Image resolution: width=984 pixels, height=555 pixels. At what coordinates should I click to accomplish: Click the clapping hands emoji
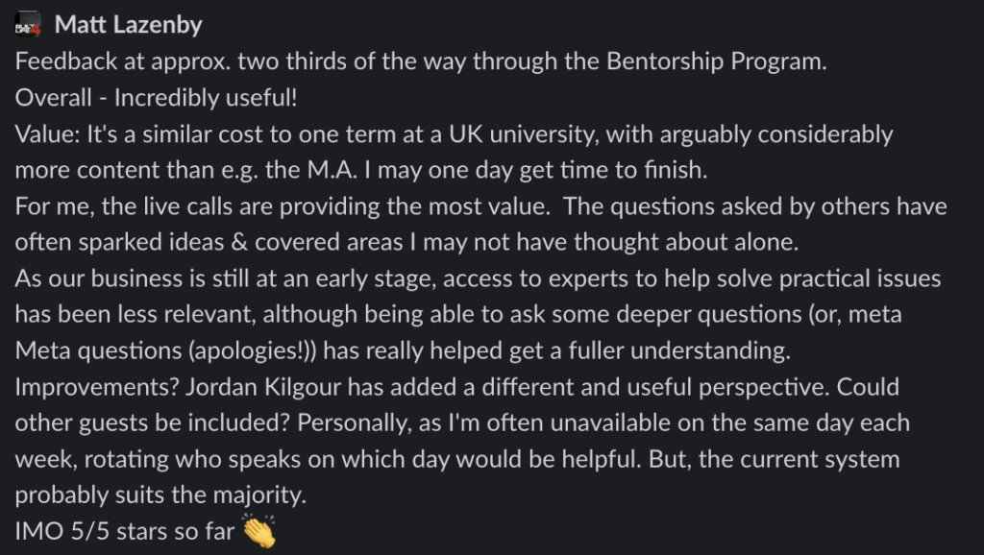point(258,531)
